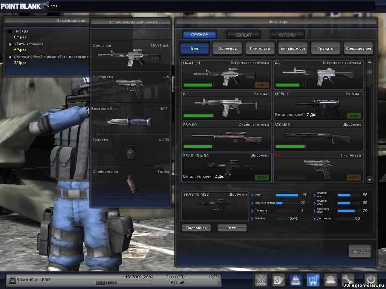Filter inventory by Ближнего боя
The image size is (386, 289).
point(293,48)
